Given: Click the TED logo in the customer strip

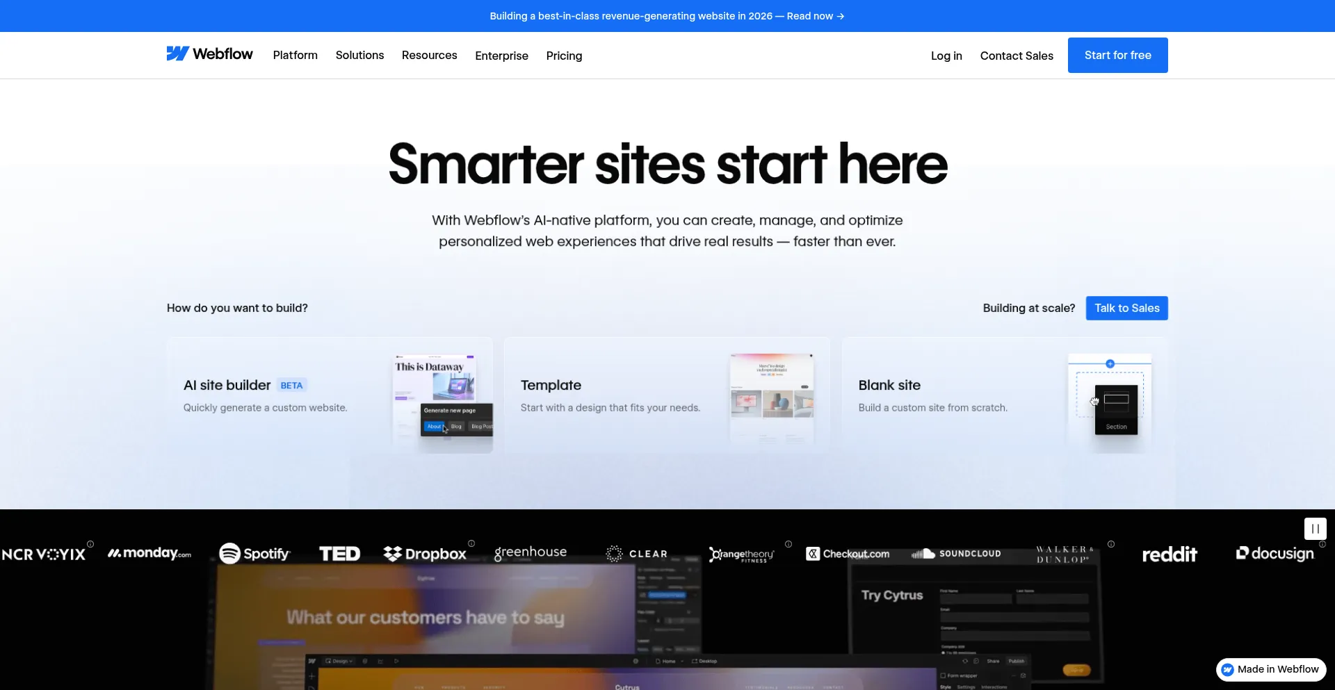Looking at the screenshot, I should point(339,554).
